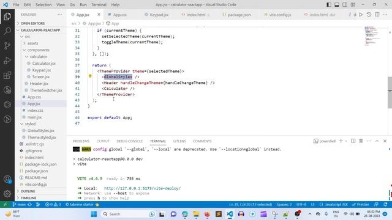Open terminal panel more actions ellipsis

coord(369,141)
